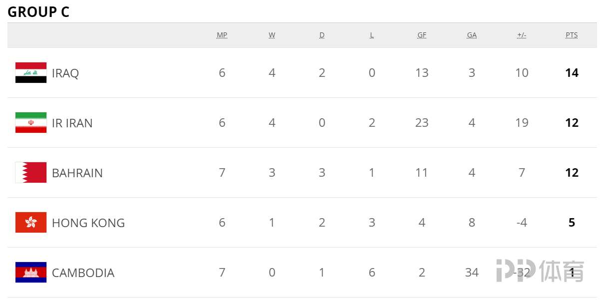The image size is (605, 303).
Task: Click the GF column header
Action: tap(422, 35)
